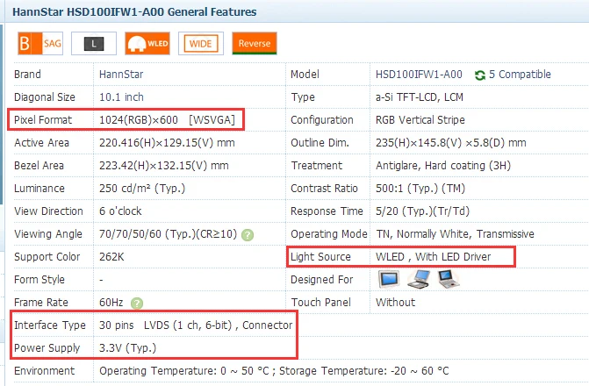Click the RGB Vertical Stripe configuration value

tap(420, 120)
